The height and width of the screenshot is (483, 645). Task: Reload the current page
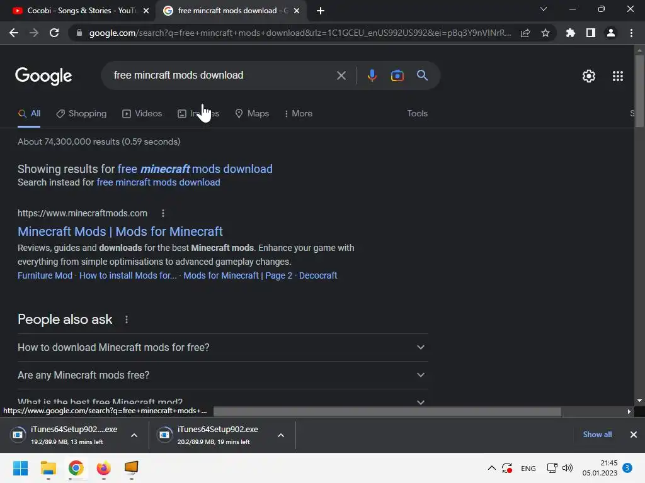[54, 33]
